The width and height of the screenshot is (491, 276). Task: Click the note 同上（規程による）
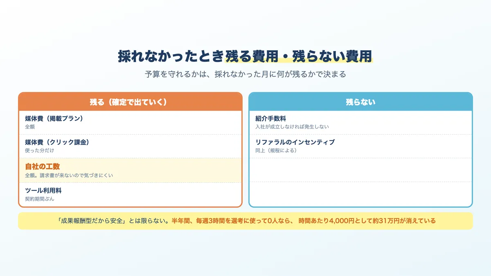tap(276, 150)
